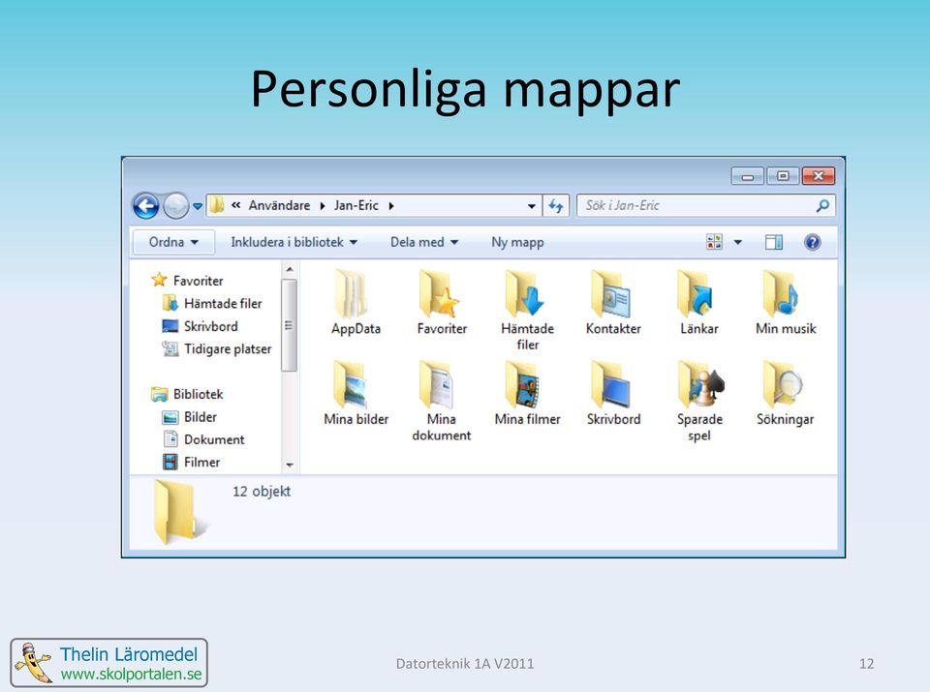Screen dimensions: 930x692
Task: Open help with the question mark icon
Action: point(813,242)
